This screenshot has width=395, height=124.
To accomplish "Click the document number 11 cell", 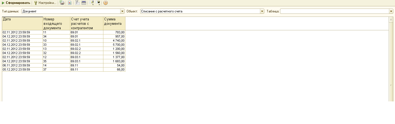I will point(57,32).
